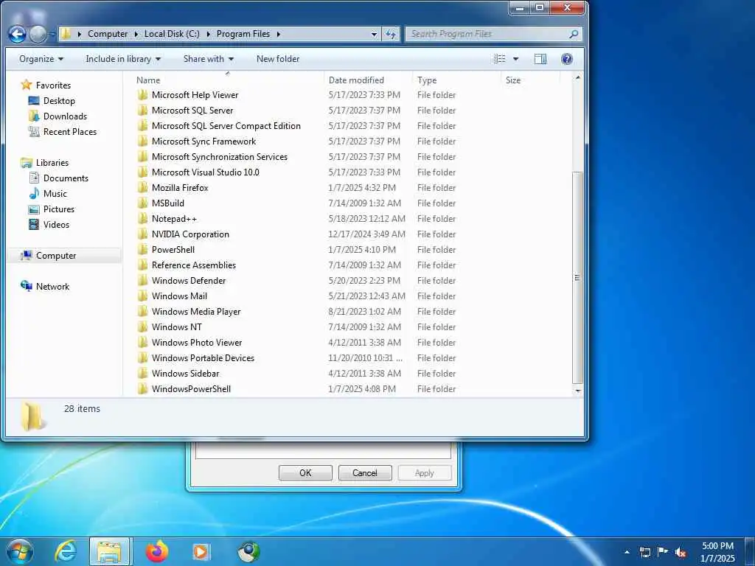Expand arrow after Local Disk (C:)
This screenshot has height=566, width=755.
pos(208,34)
